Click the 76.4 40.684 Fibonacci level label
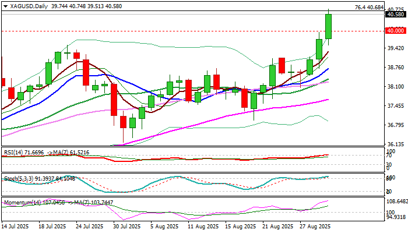This screenshot has height=233, width=408. pyautogui.click(x=369, y=8)
